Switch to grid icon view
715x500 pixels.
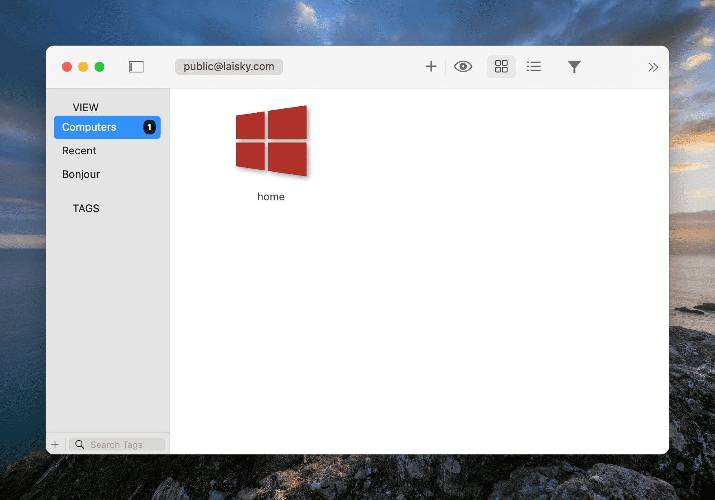tap(501, 66)
